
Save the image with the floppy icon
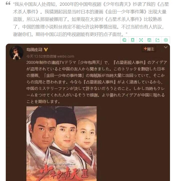pos(149,40)
